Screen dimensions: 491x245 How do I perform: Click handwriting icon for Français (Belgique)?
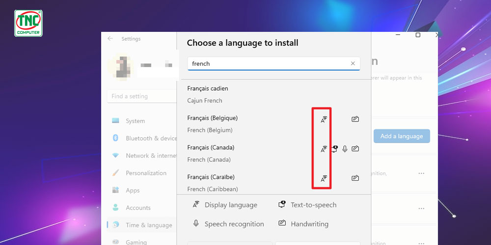click(355, 119)
